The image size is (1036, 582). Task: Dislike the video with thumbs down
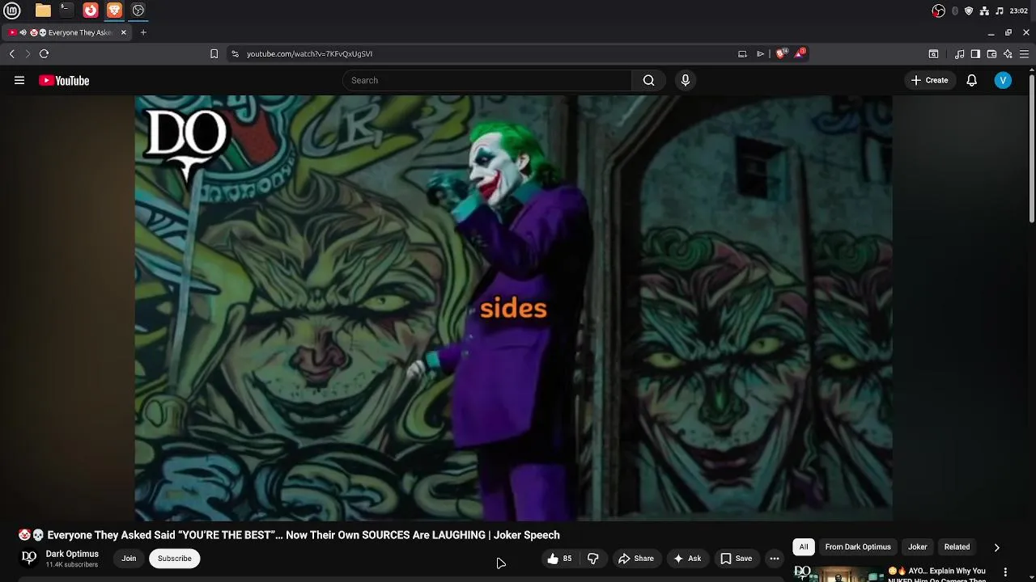click(593, 559)
